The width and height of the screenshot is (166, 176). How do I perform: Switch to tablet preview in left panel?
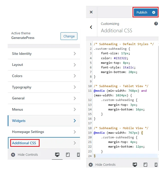click(68, 155)
